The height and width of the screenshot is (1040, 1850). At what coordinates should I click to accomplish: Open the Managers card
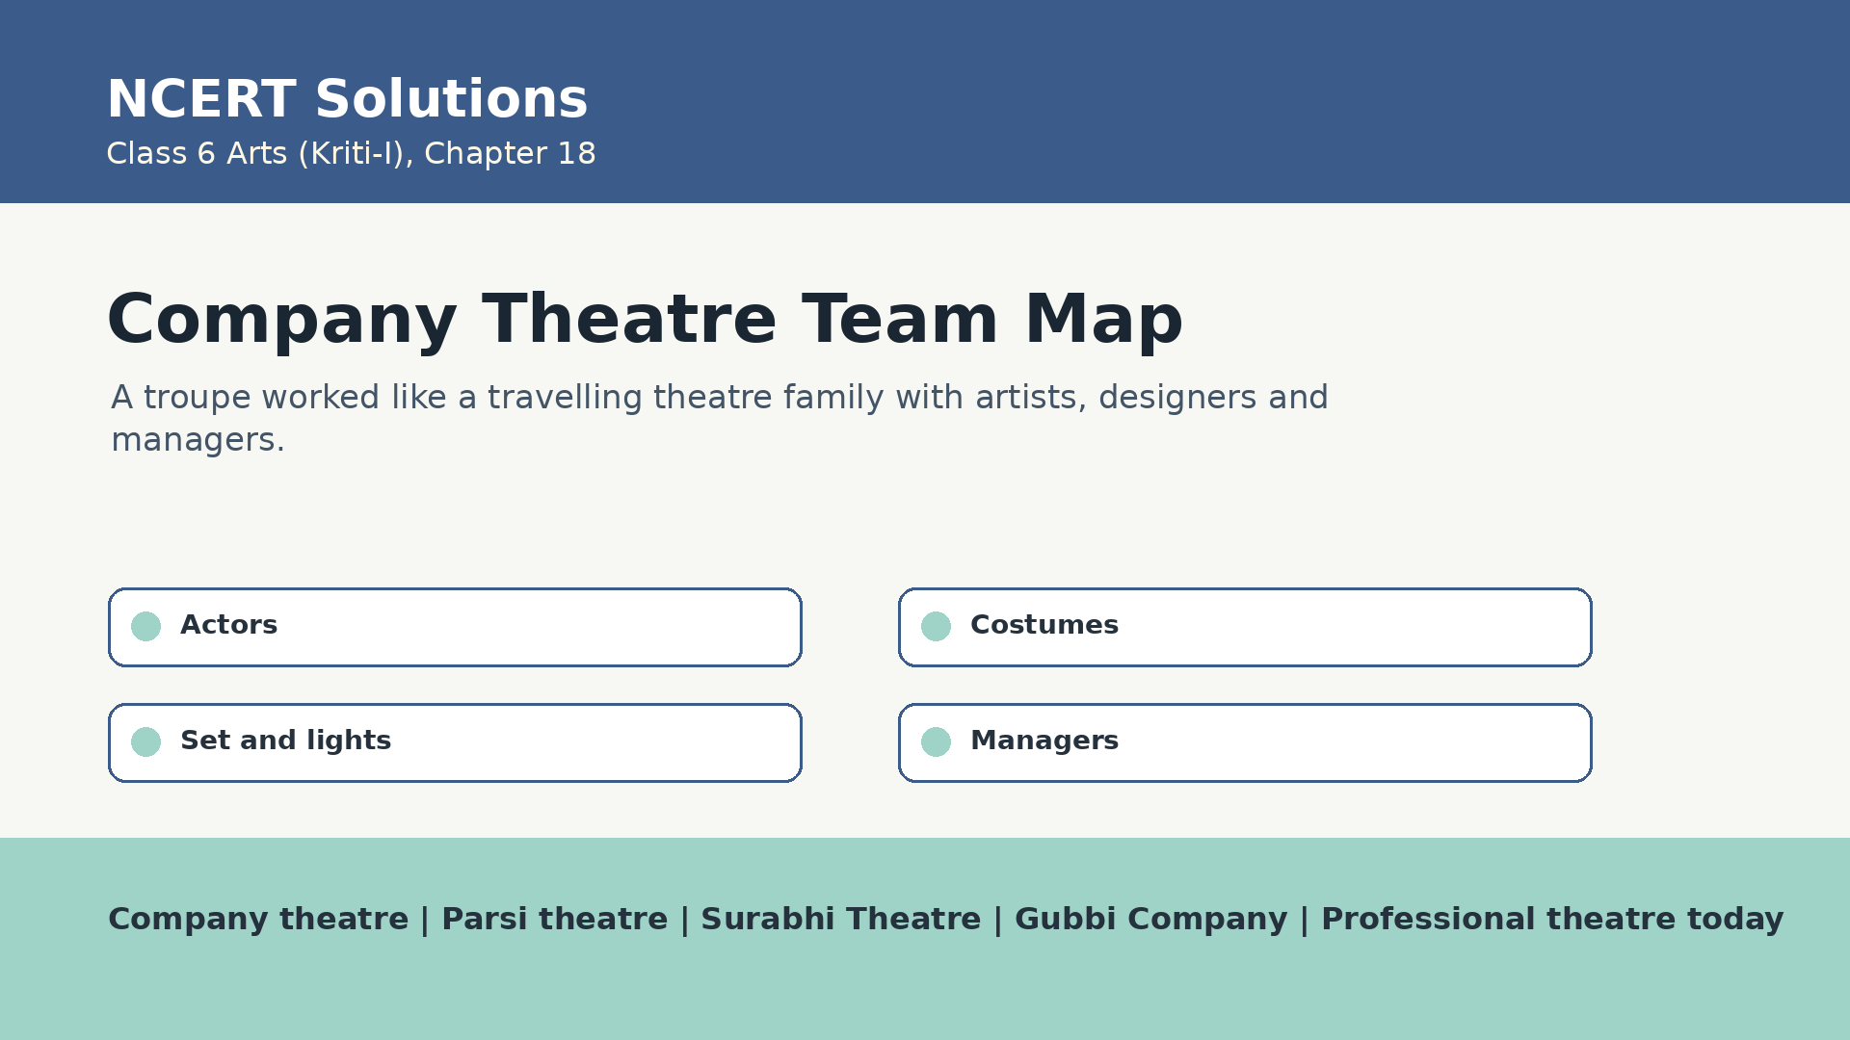coord(1245,742)
